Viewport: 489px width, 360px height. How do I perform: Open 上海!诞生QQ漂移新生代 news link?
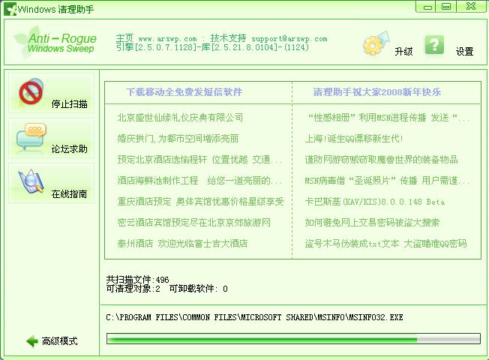(x=354, y=139)
